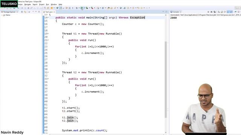Select the Package Explorer tab
This screenshot has width=241, height=135.
coord(9,12)
